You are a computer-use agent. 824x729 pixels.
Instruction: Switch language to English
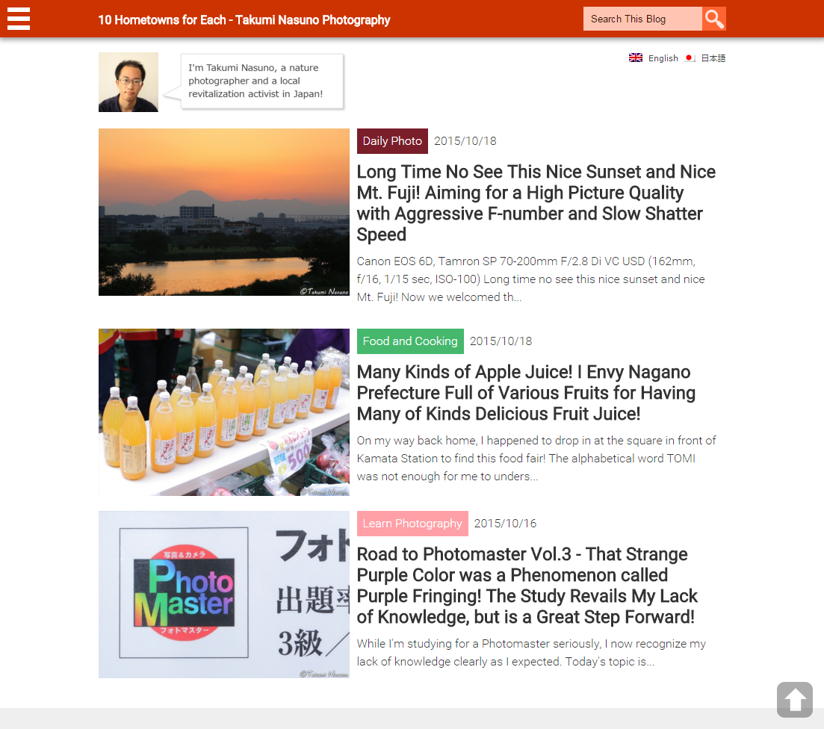coord(663,58)
